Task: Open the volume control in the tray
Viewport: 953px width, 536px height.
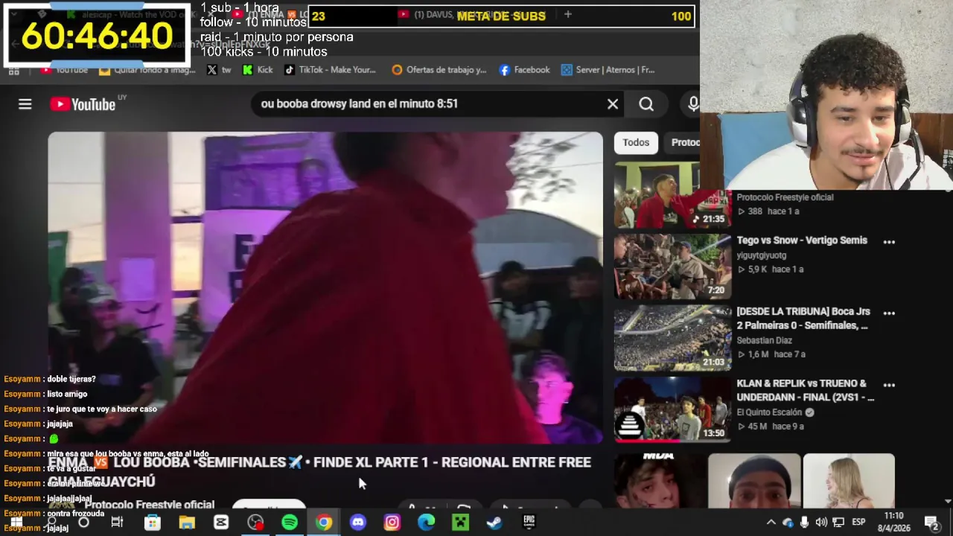Action: click(x=821, y=523)
